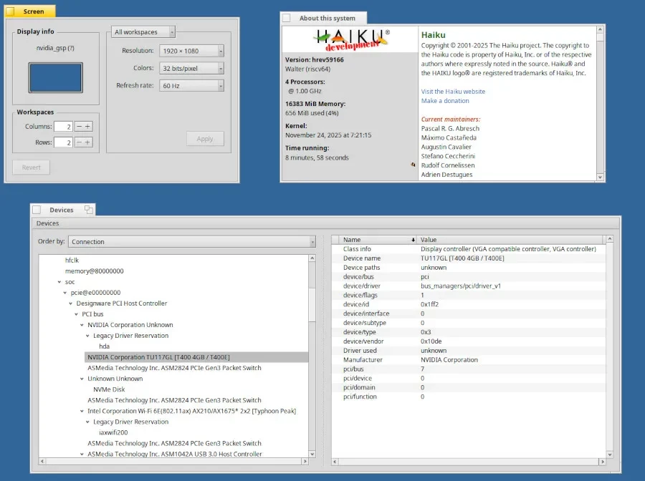Click the zoom box on Devices title tab
Screen dimensions: 645x481
tap(89, 210)
